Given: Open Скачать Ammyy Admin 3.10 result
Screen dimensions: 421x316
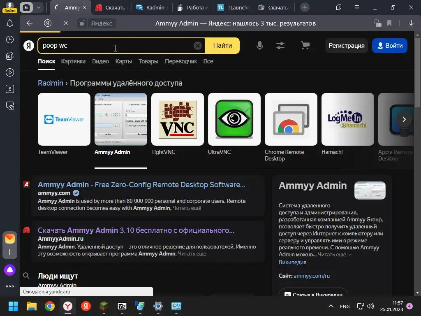Looking at the screenshot, I should 136,230.
